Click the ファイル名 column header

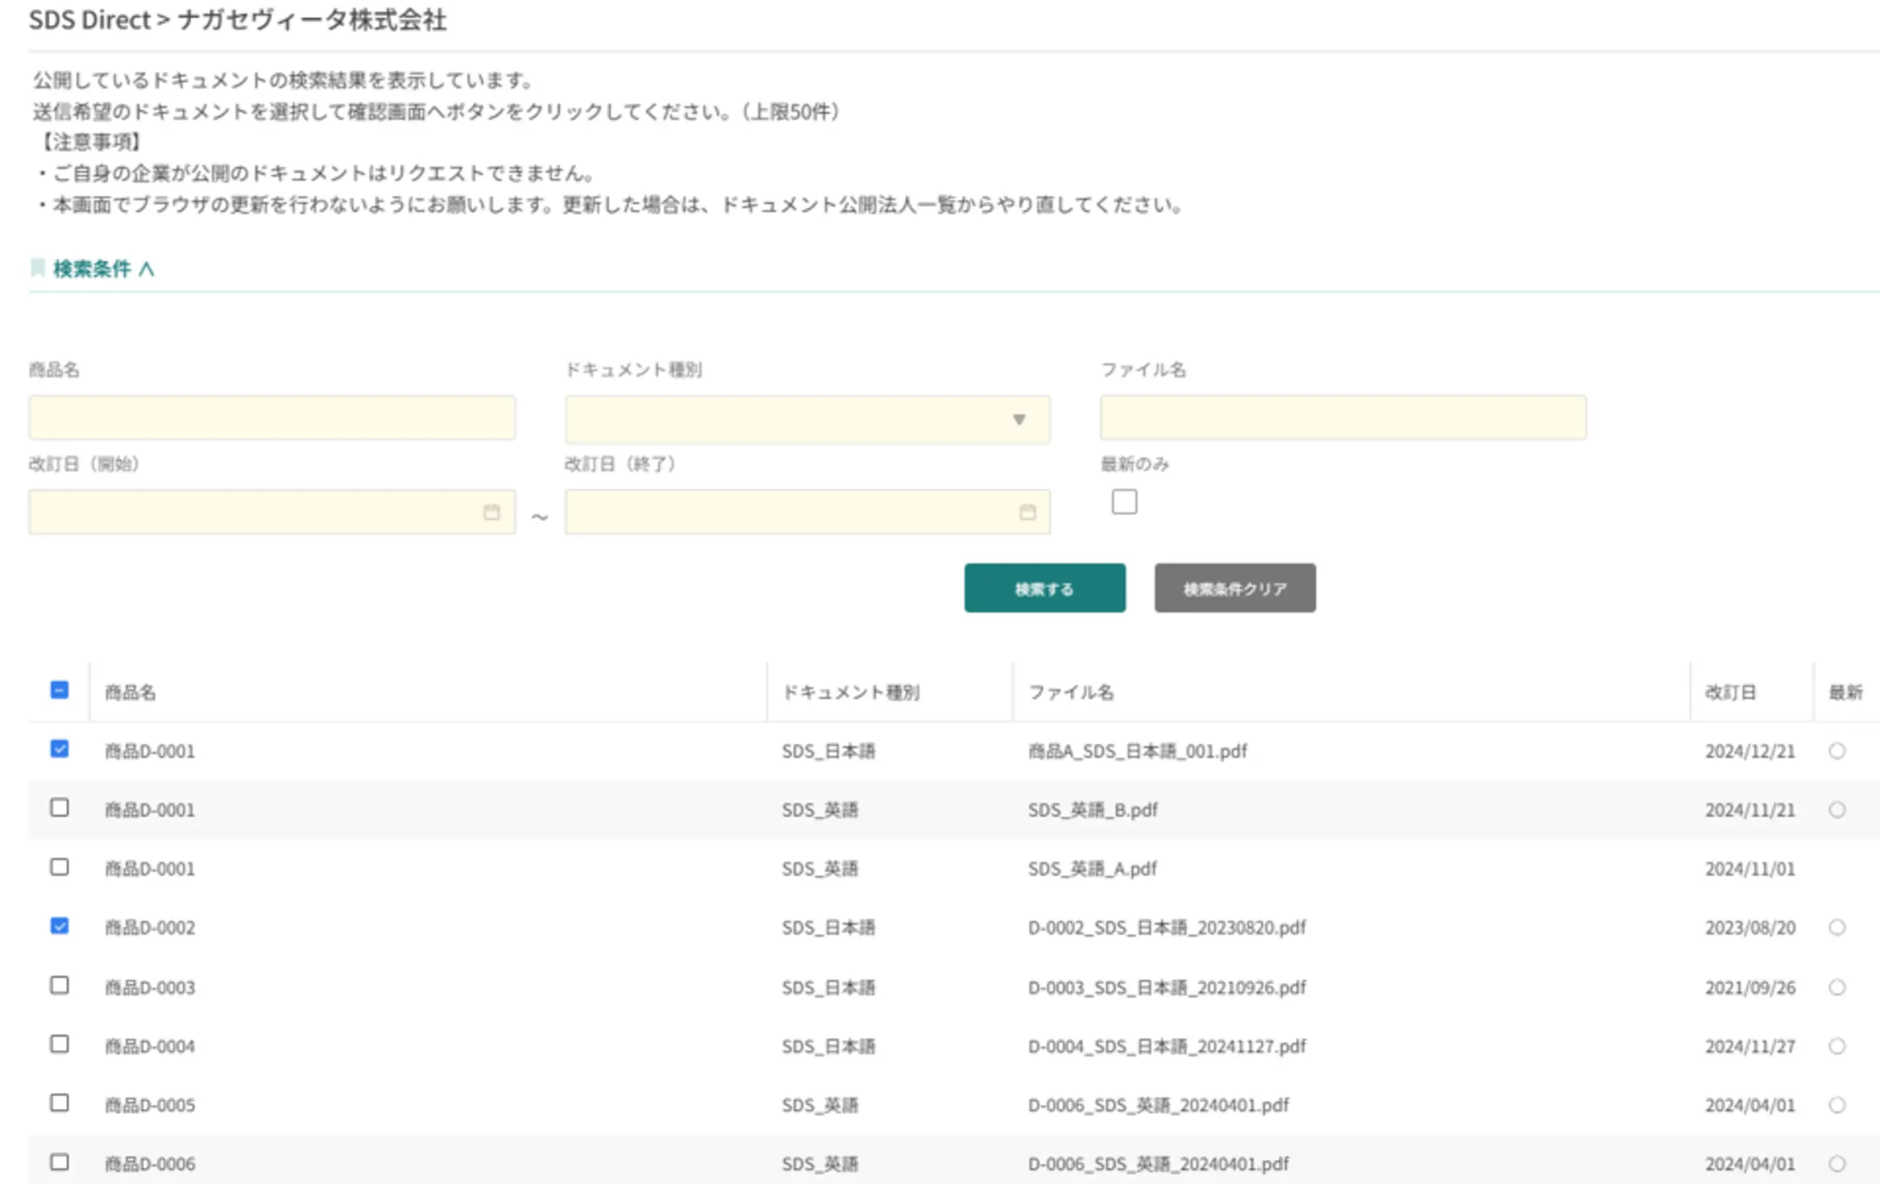tap(1070, 692)
